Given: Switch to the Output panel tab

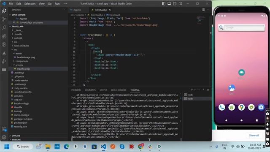Looking at the screenshot, I should click(x=103, y=90).
